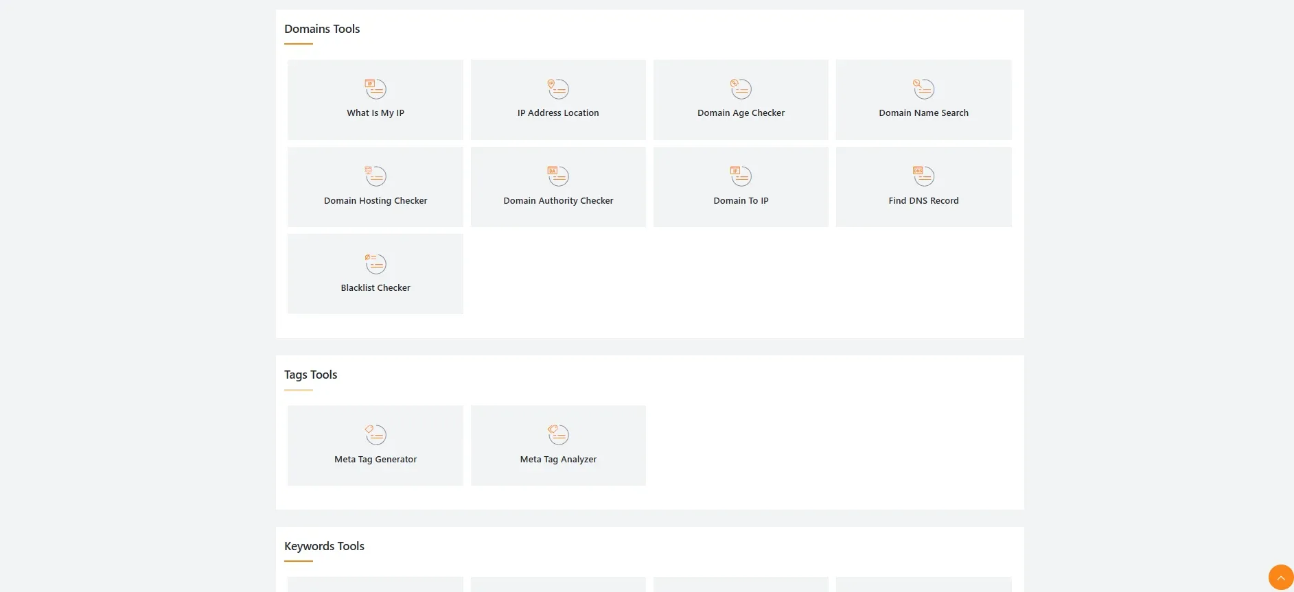1294x592 pixels.
Task: Click the What Is My IP icon
Action: click(x=376, y=88)
